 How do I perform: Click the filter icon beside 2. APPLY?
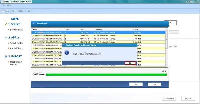click(x=6, y=38)
